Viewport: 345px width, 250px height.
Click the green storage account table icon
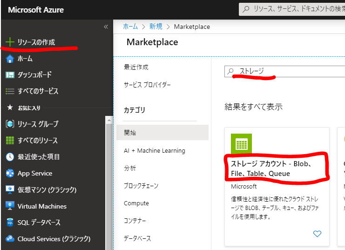pyautogui.click(x=241, y=144)
